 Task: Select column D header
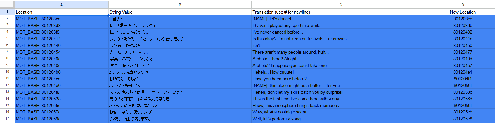click(x=463, y=5)
